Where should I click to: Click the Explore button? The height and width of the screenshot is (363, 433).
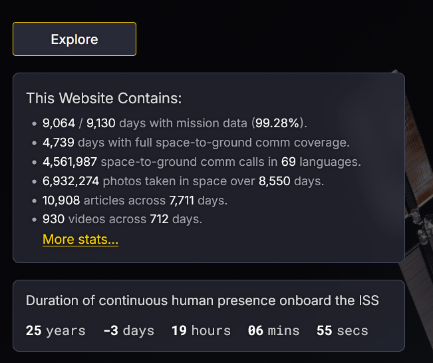[74, 39]
